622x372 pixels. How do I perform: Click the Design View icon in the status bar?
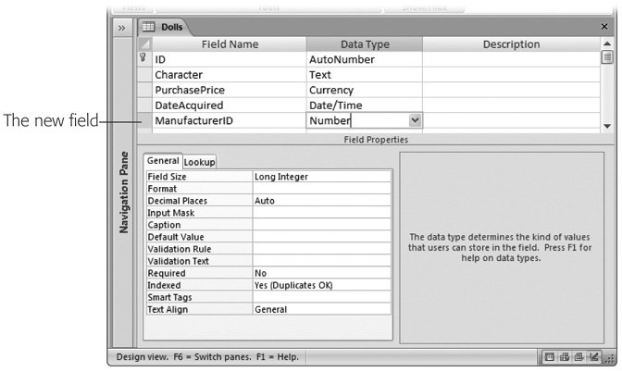click(593, 357)
